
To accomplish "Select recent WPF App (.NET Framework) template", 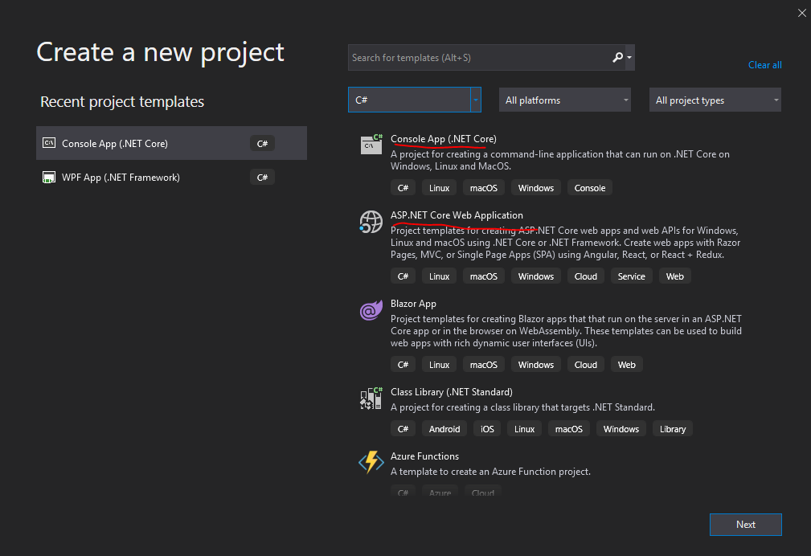I will pos(172,178).
